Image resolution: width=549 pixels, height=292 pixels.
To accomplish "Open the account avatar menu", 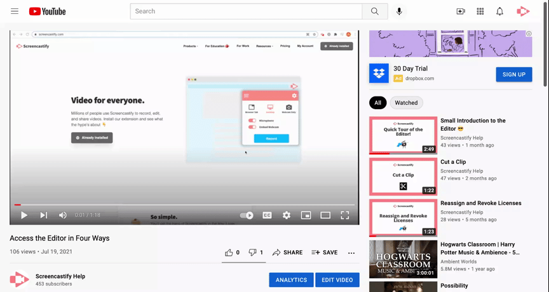I will (523, 11).
